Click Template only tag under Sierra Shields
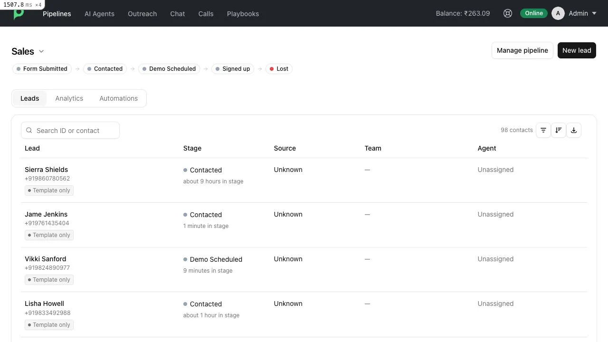The width and height of the screenshot is (608, 342). click(49, 190)
